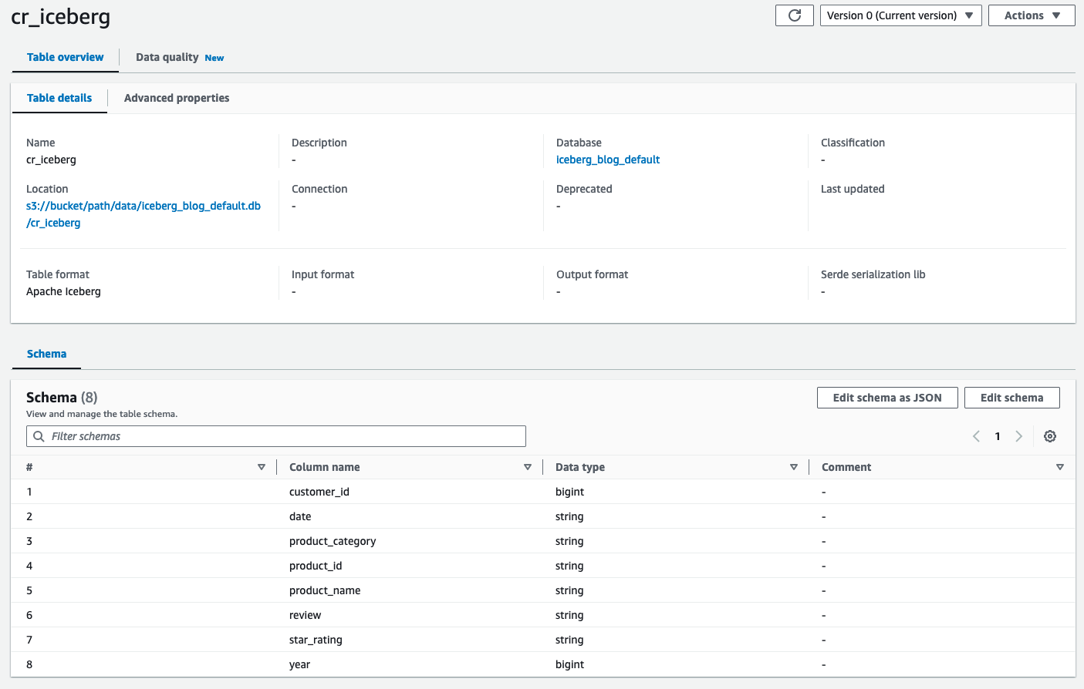Click the search magnifier in Filter schemas
The image size is (1084, 689).
pos(39,436)
